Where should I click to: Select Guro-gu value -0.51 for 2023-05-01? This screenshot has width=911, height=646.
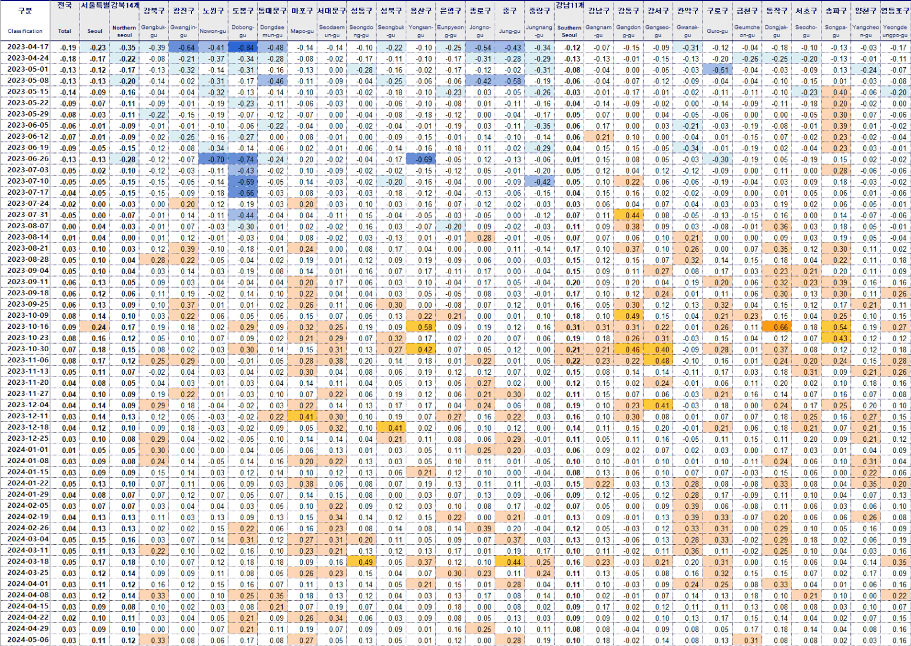pos(717,70)
